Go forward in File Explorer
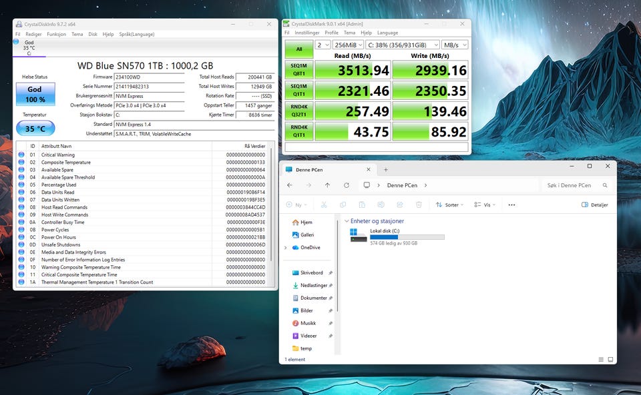 [308, 185]
